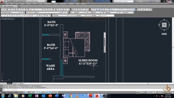This screenshot has width=174, height=98.
Task: Select the Offset tool
Action: [x=99, y=10]
